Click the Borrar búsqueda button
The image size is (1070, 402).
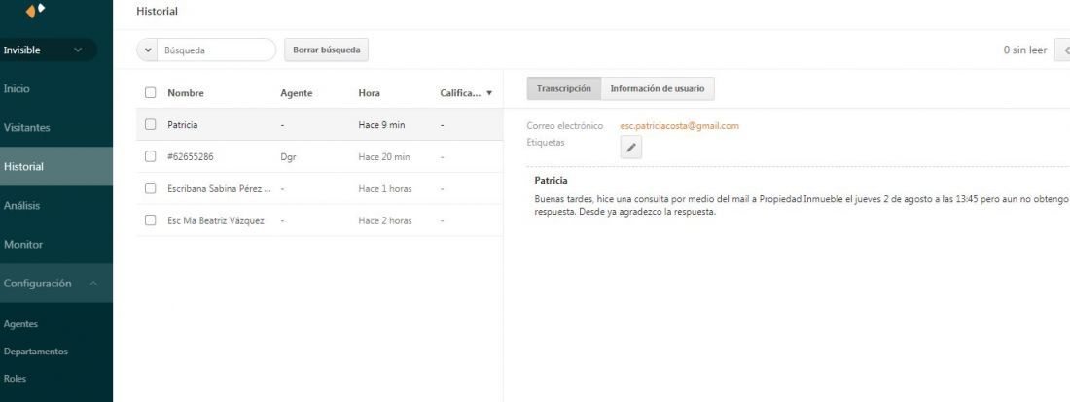click(x=326, y=50)
